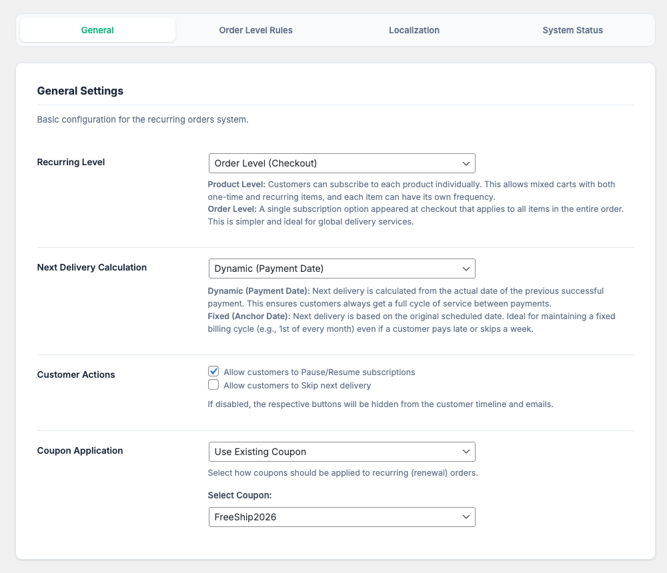The image size is (667, 573).
Task: Click the chevron arrow on Order Level (Checkout)
Action: (466, 163)
